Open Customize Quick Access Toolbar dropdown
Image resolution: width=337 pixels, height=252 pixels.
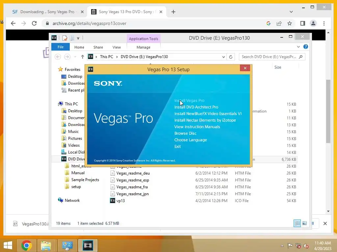tap(78, 38)
